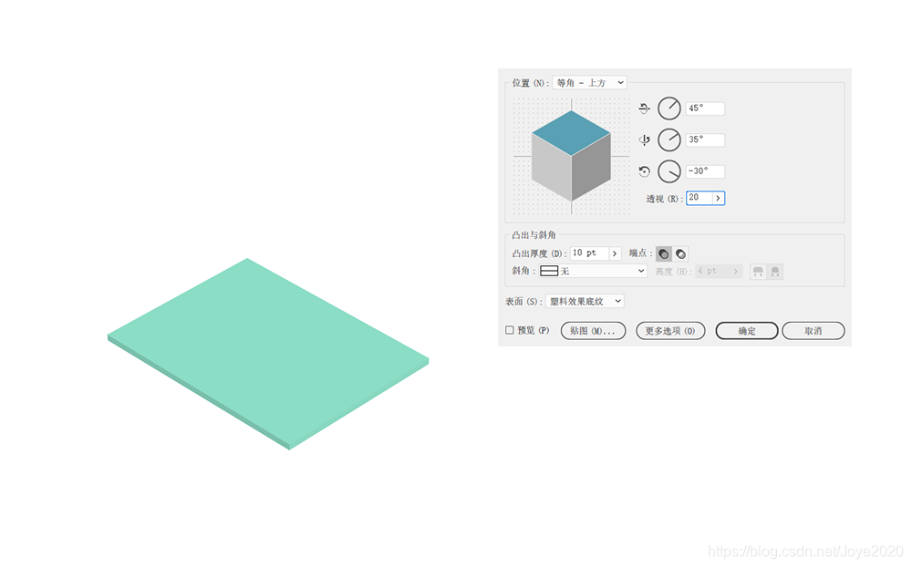This screenshot has height=568, width=912.
Task: Open the 贴图 map art dialog
Action: 593,330
